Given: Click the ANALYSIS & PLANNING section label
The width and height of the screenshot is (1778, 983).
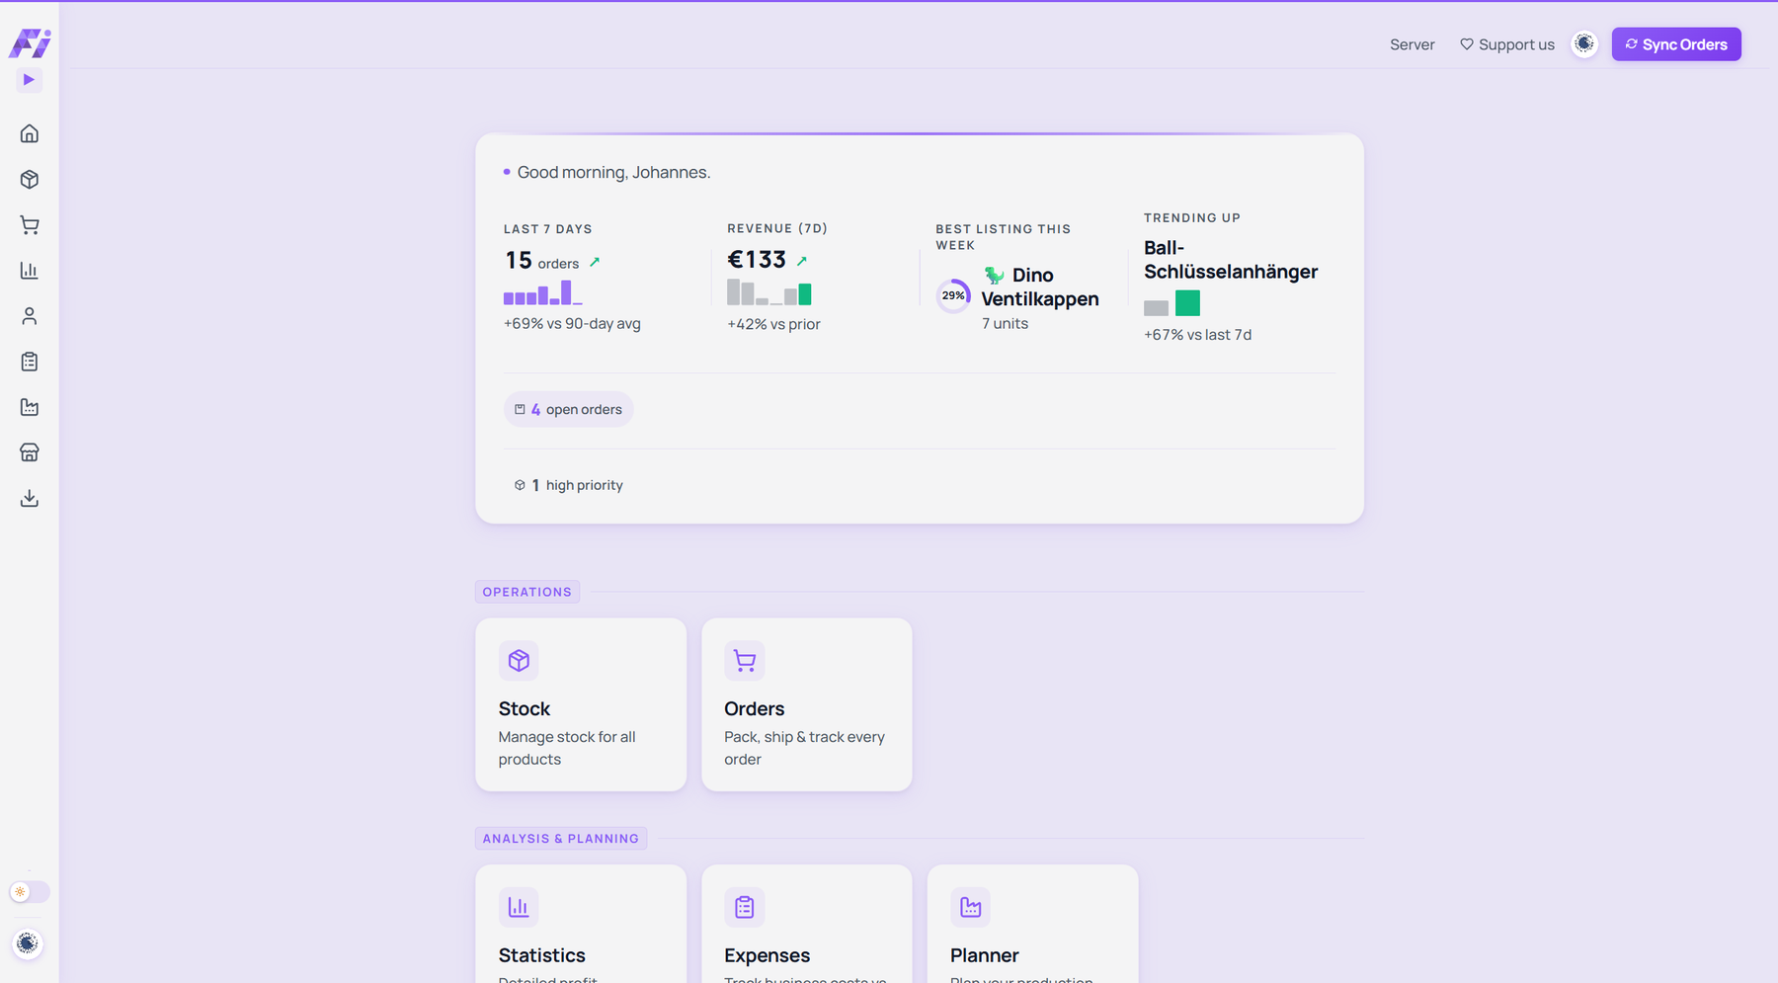Looking at the screenshot, I should [x=561, y=839].
